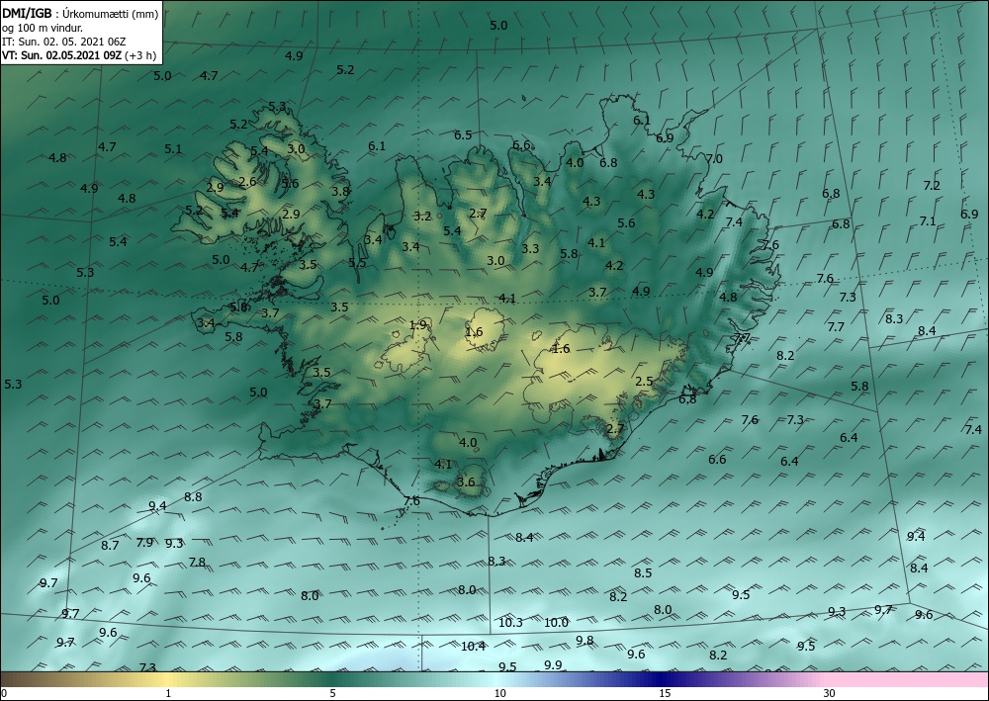
Task: Click the 6.5 value on the map
Action: click(x=463, y=134)
